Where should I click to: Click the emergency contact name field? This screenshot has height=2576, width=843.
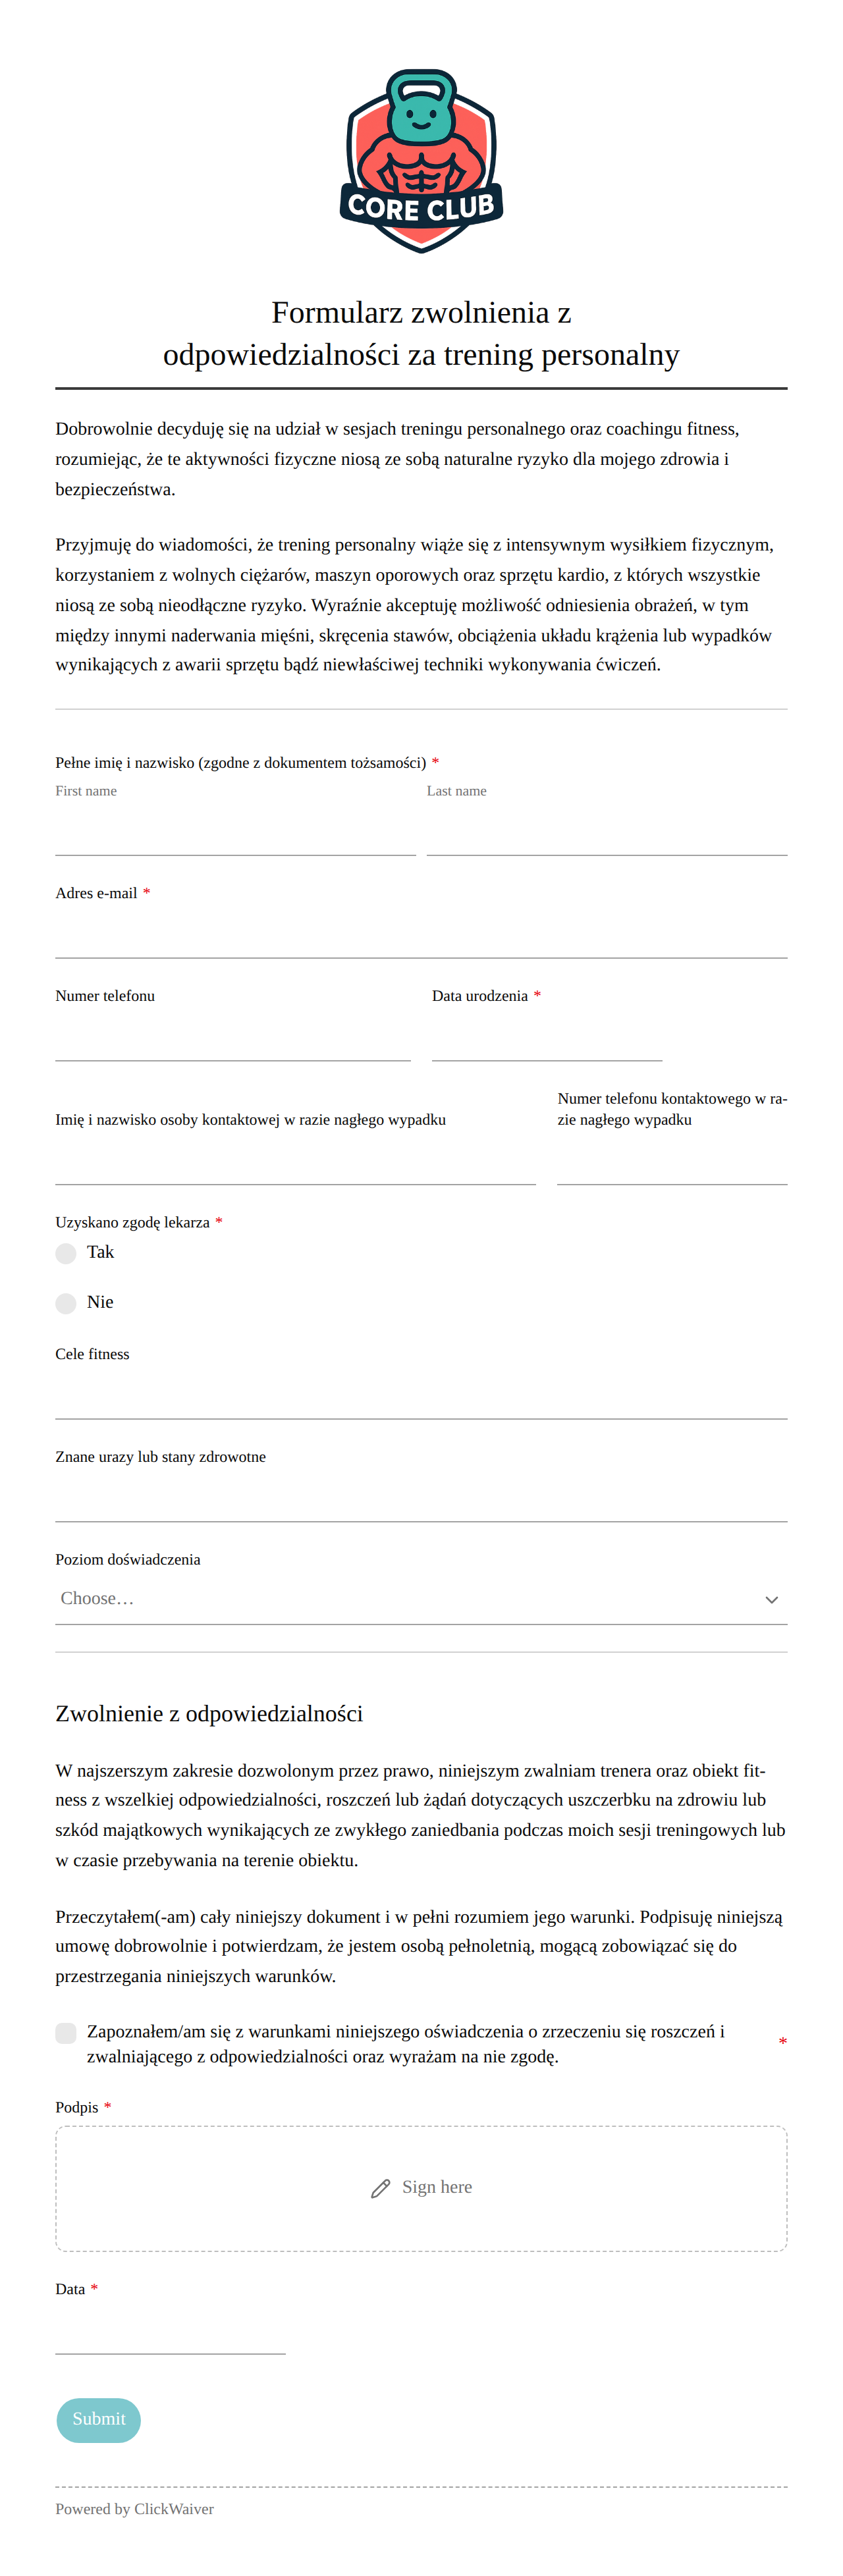click(x=296, y=1161)
